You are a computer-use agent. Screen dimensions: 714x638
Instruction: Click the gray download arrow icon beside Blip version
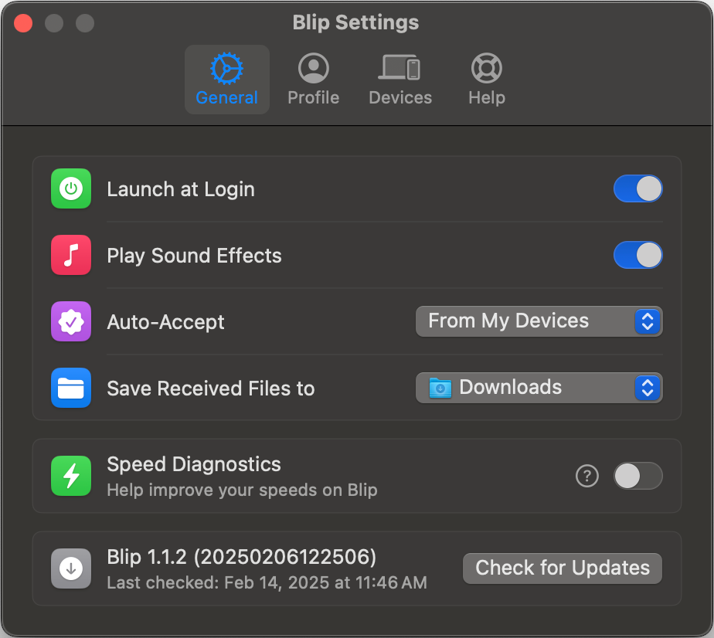tap(71, 568)
